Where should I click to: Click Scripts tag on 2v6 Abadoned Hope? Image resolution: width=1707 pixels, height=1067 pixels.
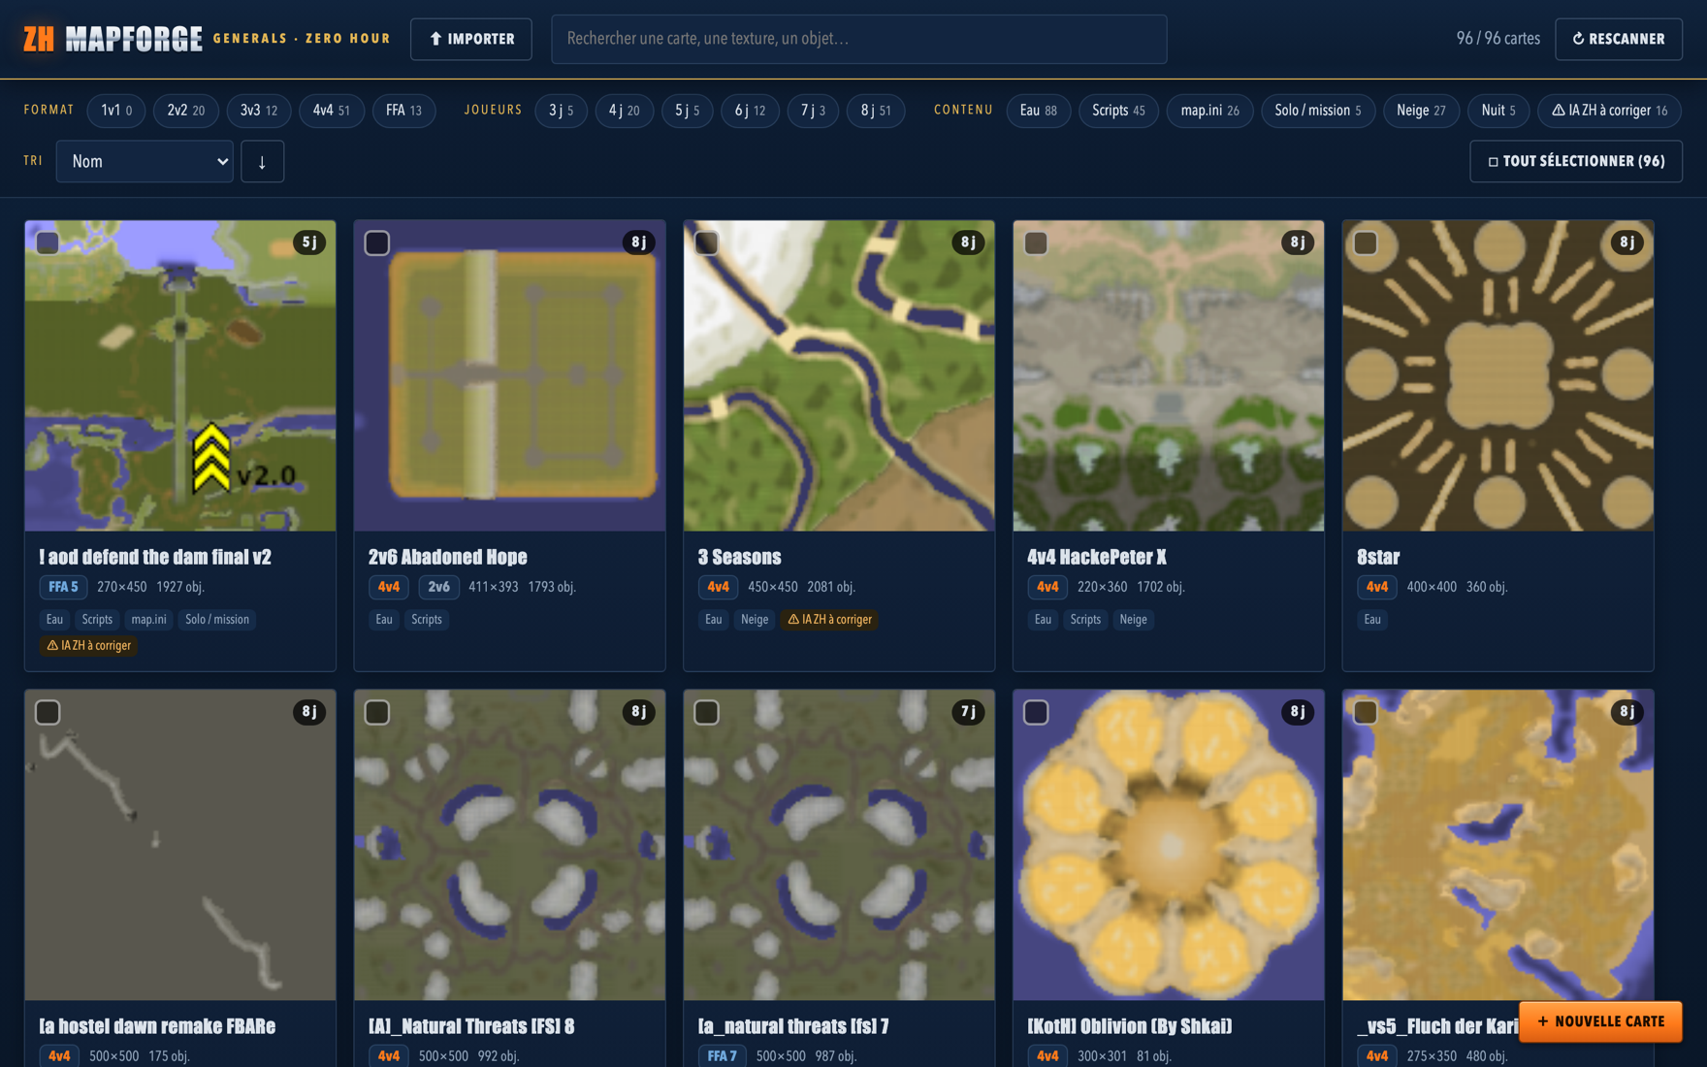[427, 619]
